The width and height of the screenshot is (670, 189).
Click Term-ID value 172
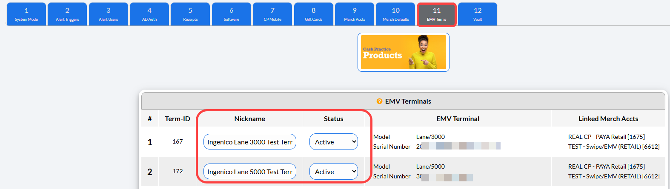[178, 171]
